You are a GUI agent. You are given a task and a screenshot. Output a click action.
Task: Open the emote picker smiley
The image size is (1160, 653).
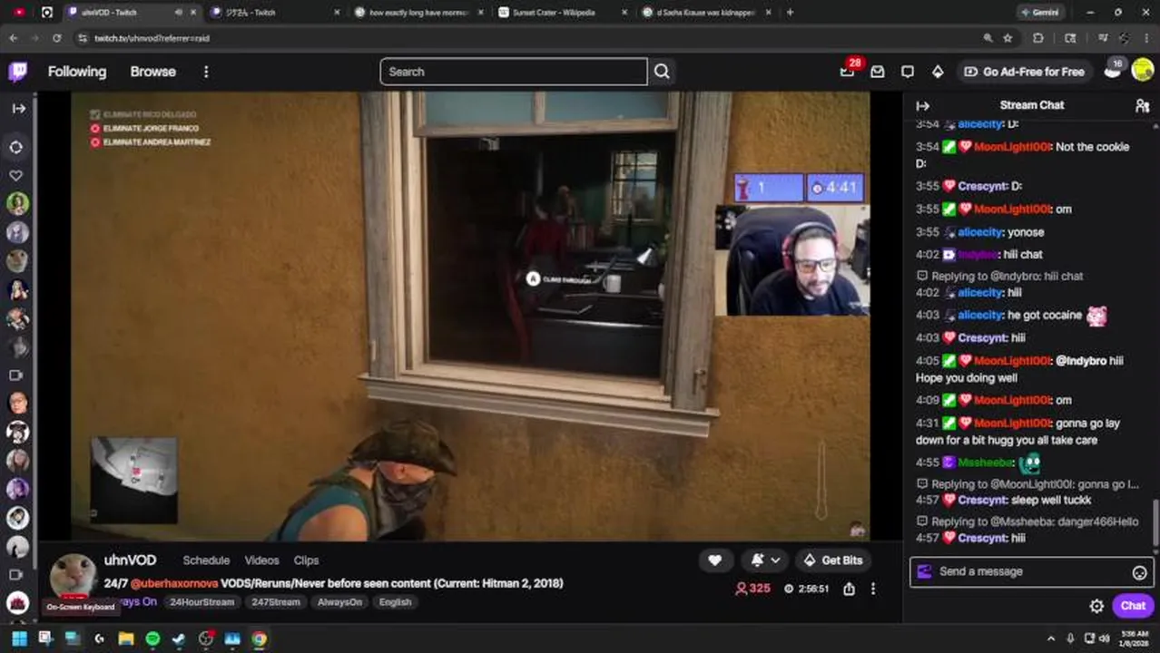click(1139, 572)
